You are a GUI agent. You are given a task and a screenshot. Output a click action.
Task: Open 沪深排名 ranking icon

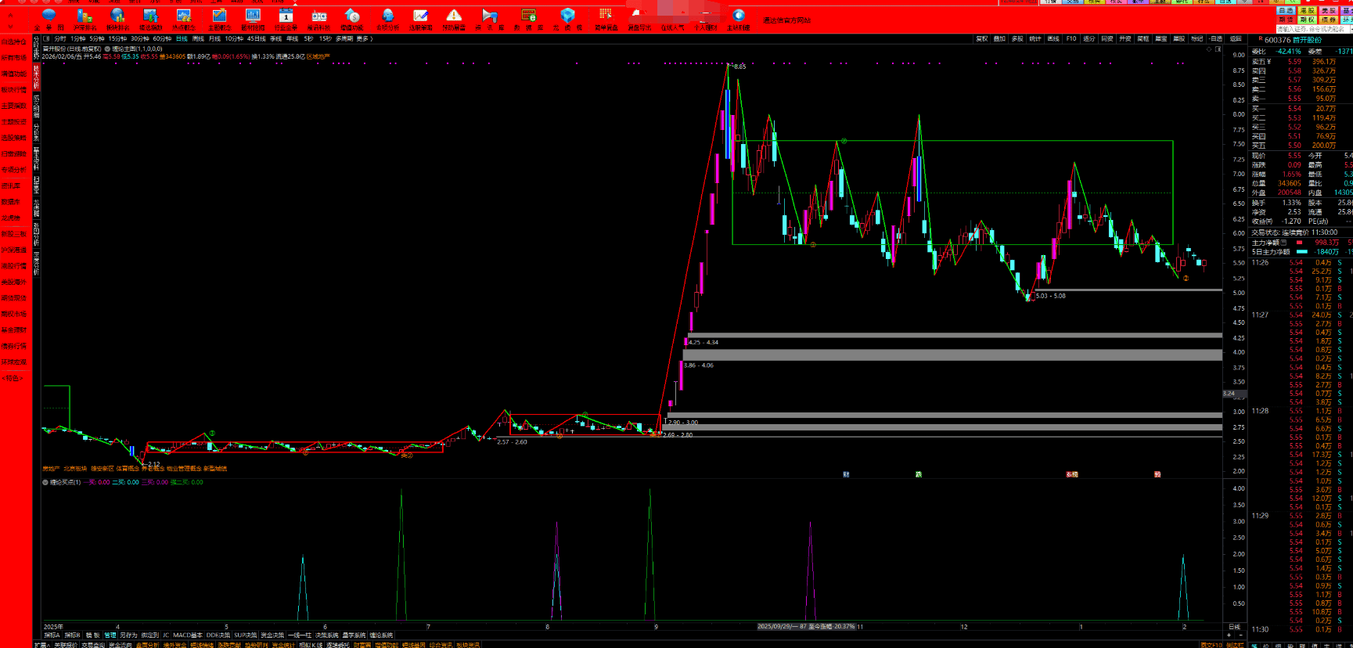tap(85, 20)
